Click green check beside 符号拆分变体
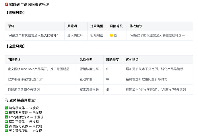This screenshot has height=136, width=198. [x=6, y=126]
